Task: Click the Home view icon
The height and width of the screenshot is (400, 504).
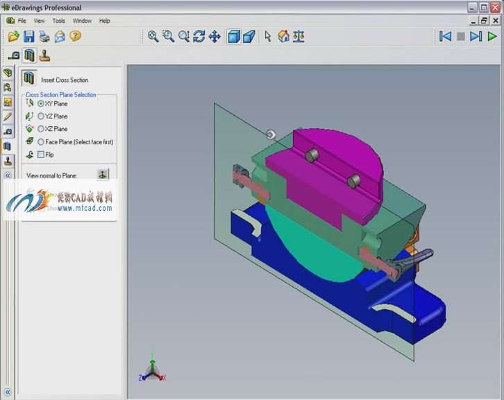Action: (283, 36)
